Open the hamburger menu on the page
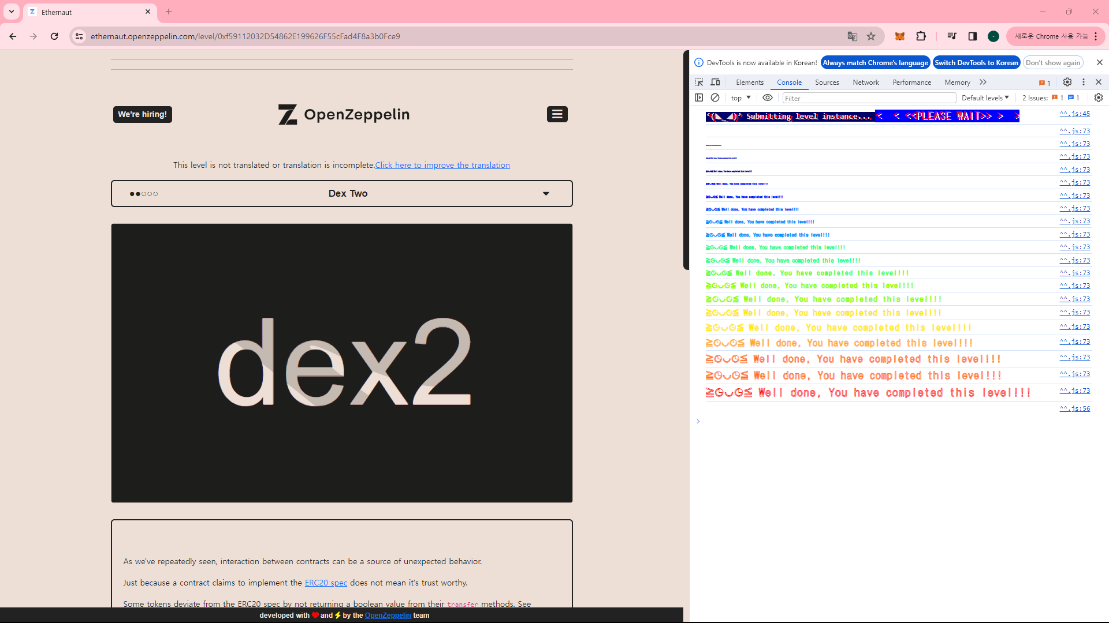This screenshot has height=623, width=1109. pos(557,114)
